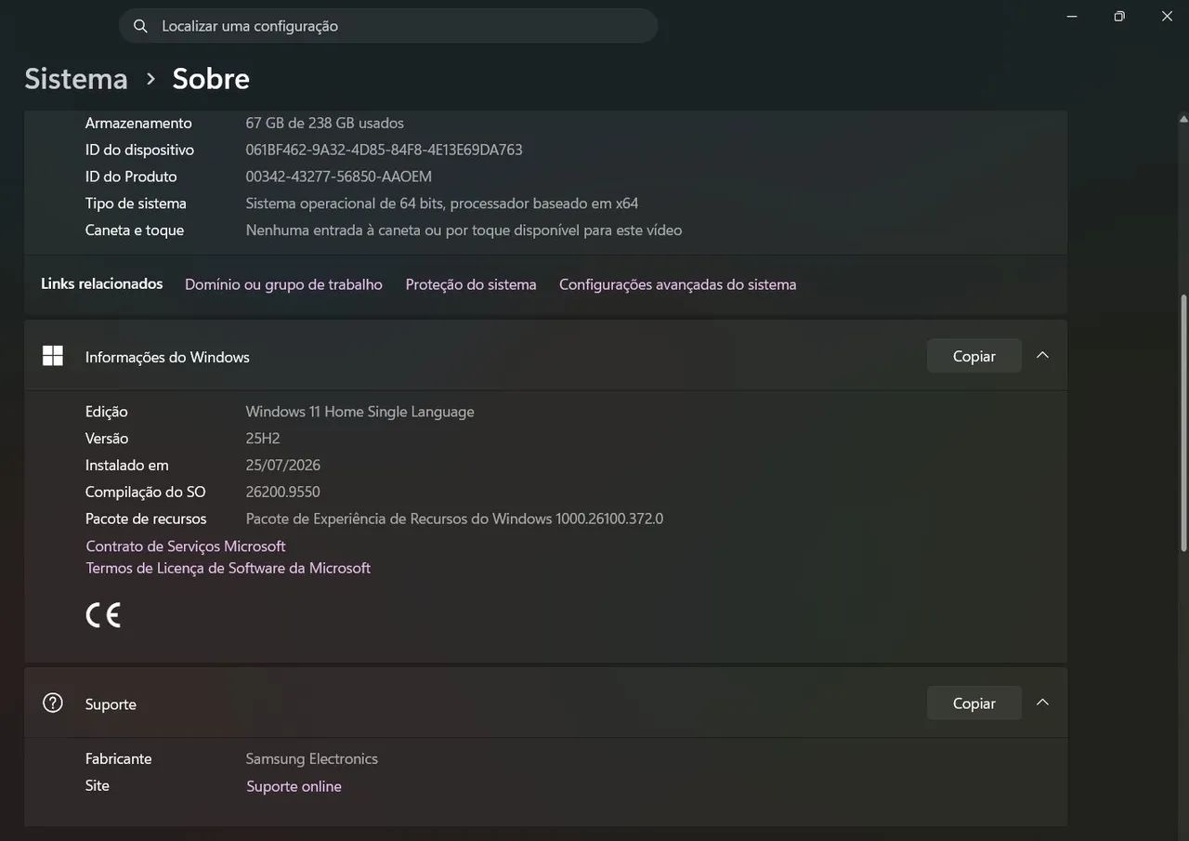The height and width of the screenshot is (841, 1189).
Task: Click the vertical scrollbar thumb
Action: tap(1182, 423)
